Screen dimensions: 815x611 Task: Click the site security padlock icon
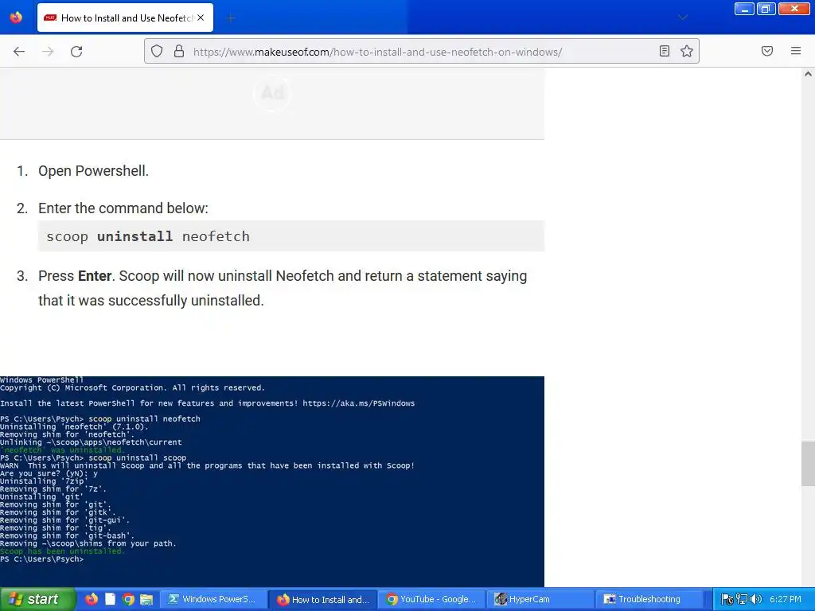point(179,52)
